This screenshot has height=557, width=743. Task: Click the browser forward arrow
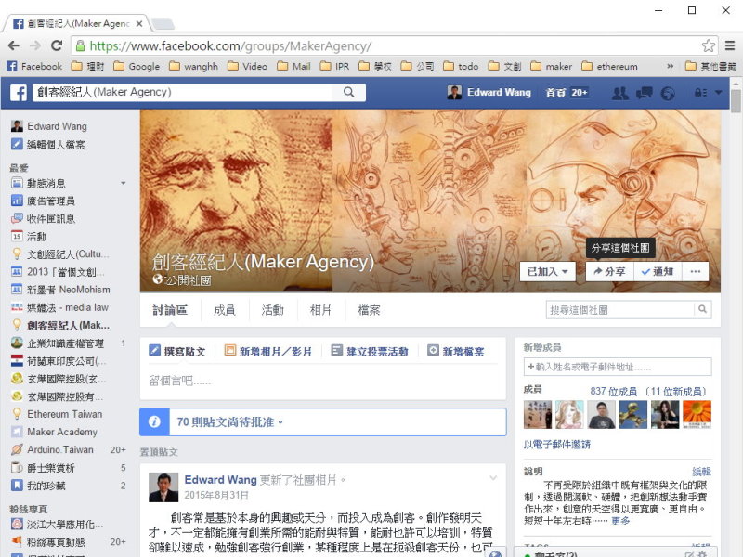[x=35, y=45]
